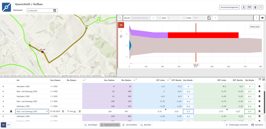
Task: Toggle the lock icon next to Ende field
Action: [209, 18]
